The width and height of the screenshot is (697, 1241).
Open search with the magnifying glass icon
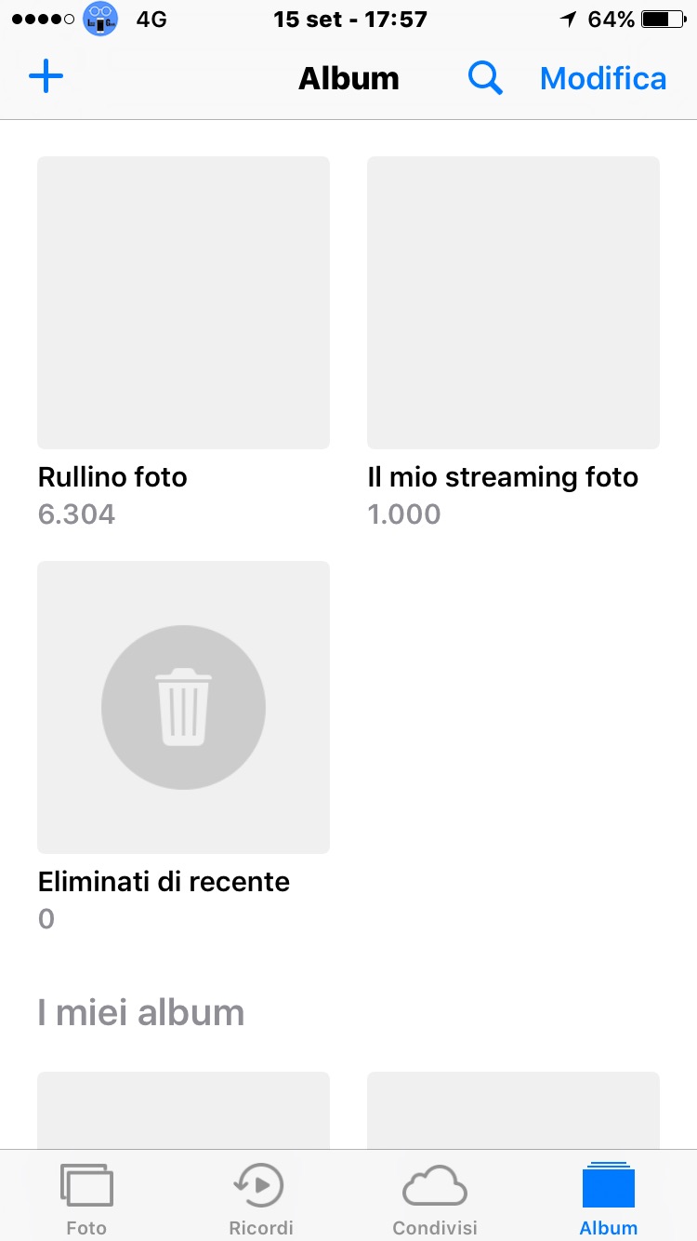tap(485, 78)
